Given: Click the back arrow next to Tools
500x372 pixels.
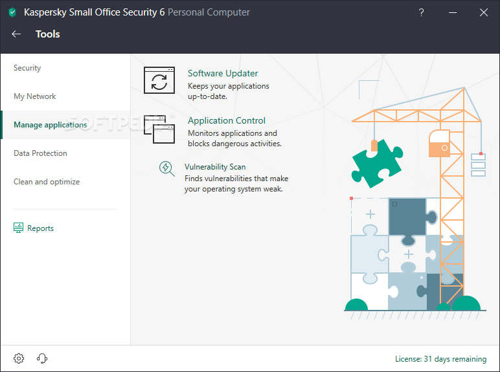Looking at the screenshot, I should point(16,34).
